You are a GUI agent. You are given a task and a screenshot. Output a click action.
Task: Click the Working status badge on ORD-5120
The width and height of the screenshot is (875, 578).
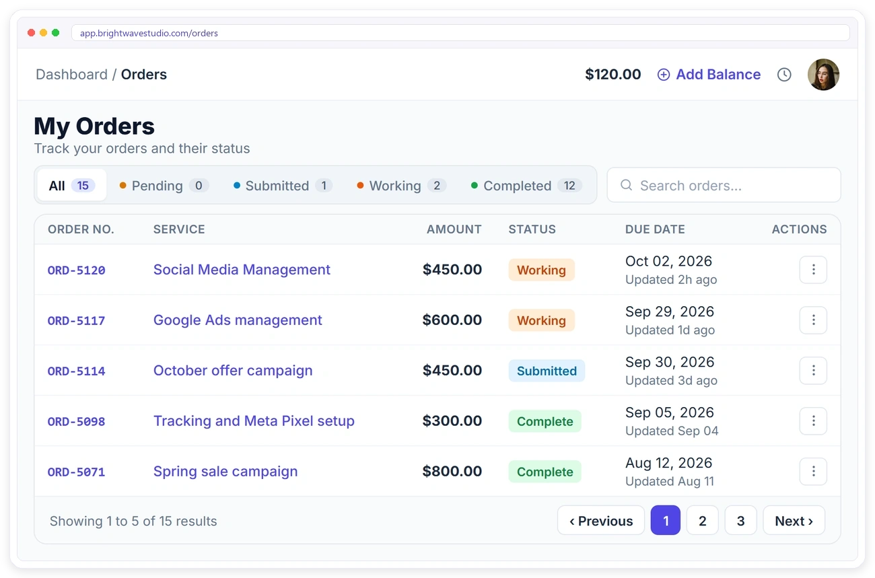tap(541, 270)
